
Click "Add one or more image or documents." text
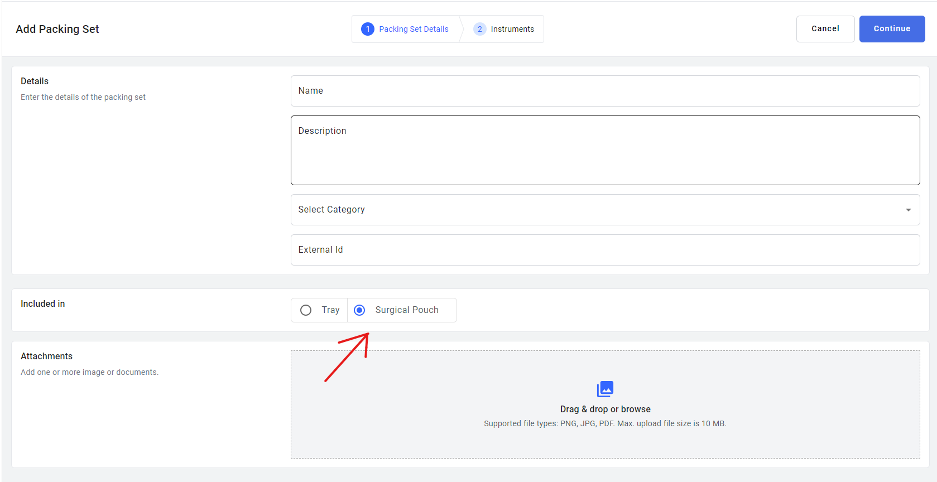pyautogui.click(x=90, y=372)
